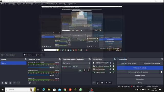164x92 pixels.
Task: Open Windows Start menu
Action: tap(3, 90)
